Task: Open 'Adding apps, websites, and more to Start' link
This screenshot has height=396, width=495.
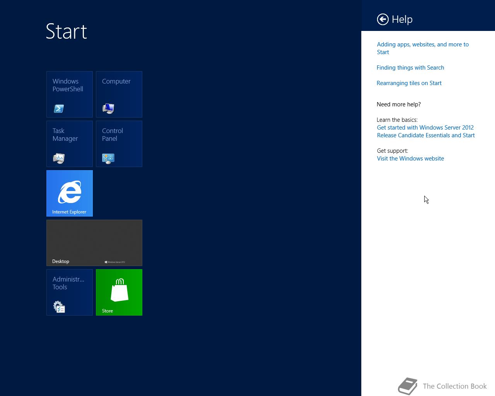Action: pyautogui.click(x=423, y=48)
